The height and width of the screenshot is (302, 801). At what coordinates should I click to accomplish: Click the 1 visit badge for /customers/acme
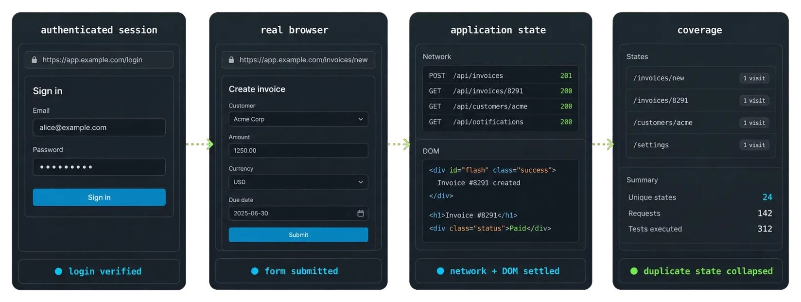754,123
